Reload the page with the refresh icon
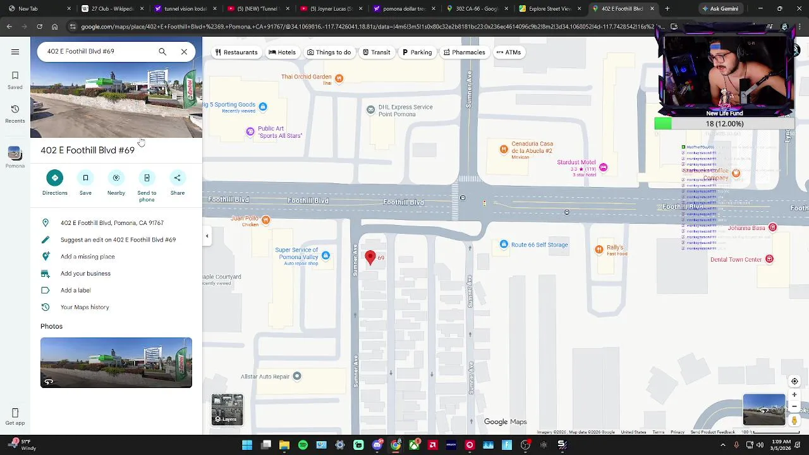 (x=39, y=27)
